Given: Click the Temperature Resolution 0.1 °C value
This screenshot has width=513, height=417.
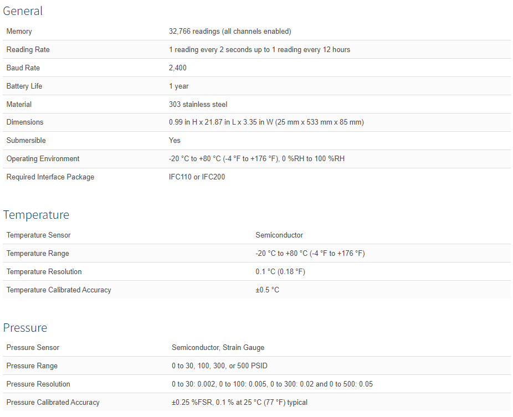Looking at the screenshot, I should [280, 272].
